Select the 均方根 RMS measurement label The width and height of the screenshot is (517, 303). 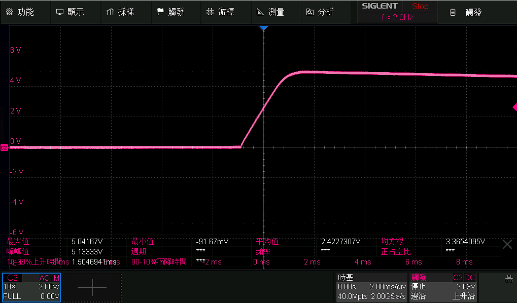point(392,241)
